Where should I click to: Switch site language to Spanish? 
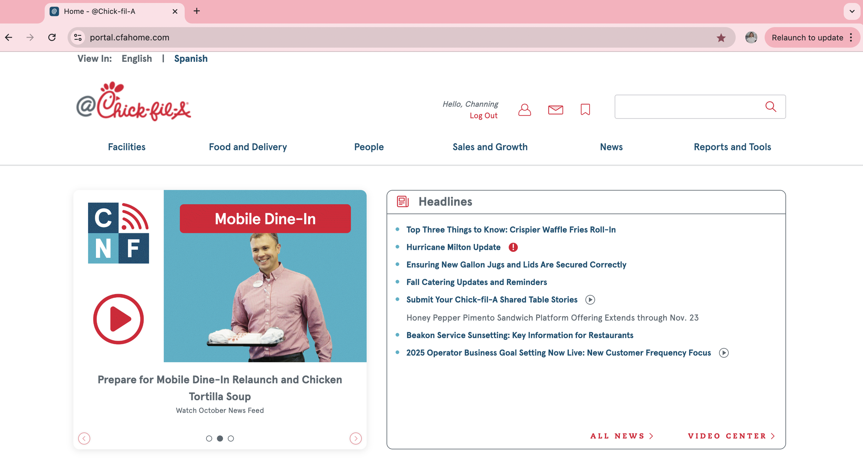[x=191, y=59]
